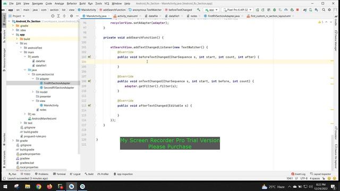Expand the .gradle folder
This screenshot has width=340, height=191.
pos(13,25)
